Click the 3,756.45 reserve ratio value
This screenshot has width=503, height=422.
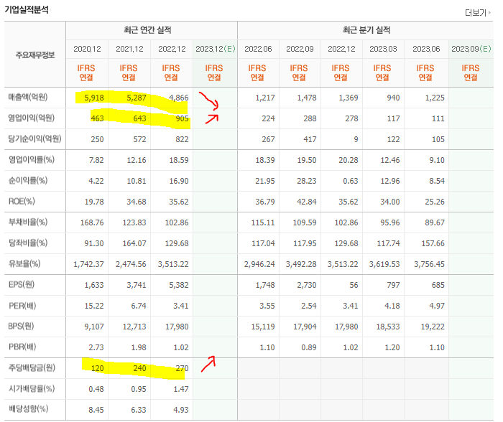429,264
